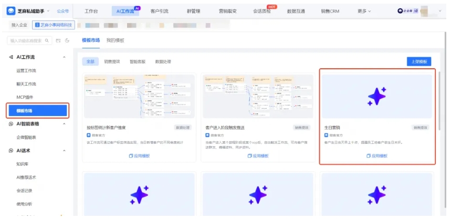Image resolution: width=451 pixels, height=219 pixels.
Task: Apply template 按标签统计新客户维度 via 应用模板
Action: pyautogui.click(x=139, y=155)
